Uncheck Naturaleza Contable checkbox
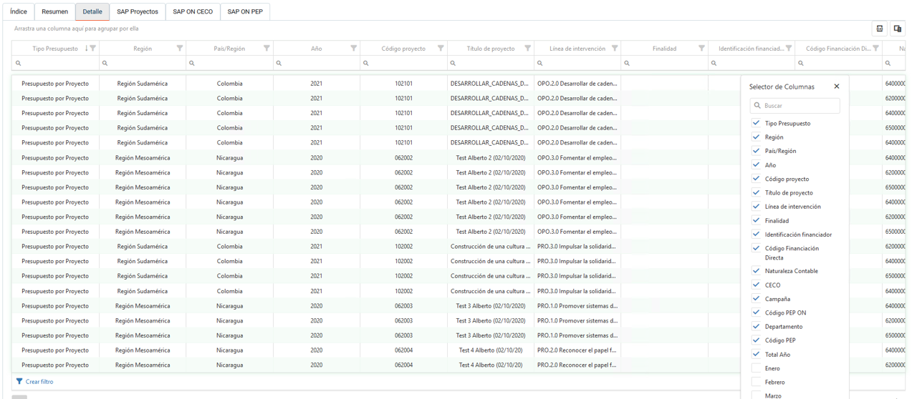 click(x=756, y=271)
